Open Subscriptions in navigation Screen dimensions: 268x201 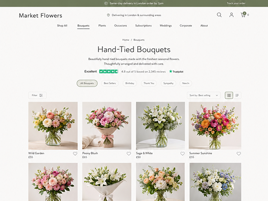click(144, 26)
